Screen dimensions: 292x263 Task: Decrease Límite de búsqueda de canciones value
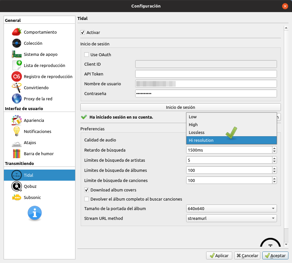pos(274,182)
